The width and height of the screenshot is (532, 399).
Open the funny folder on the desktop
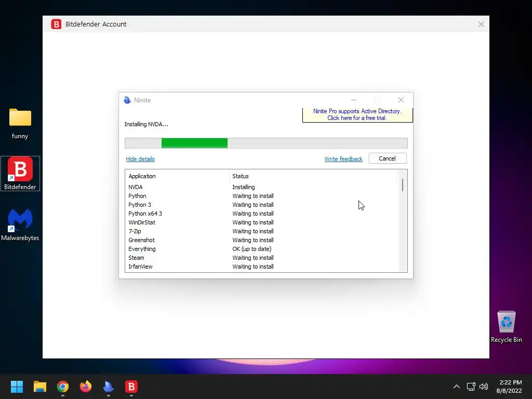point(20,124)
